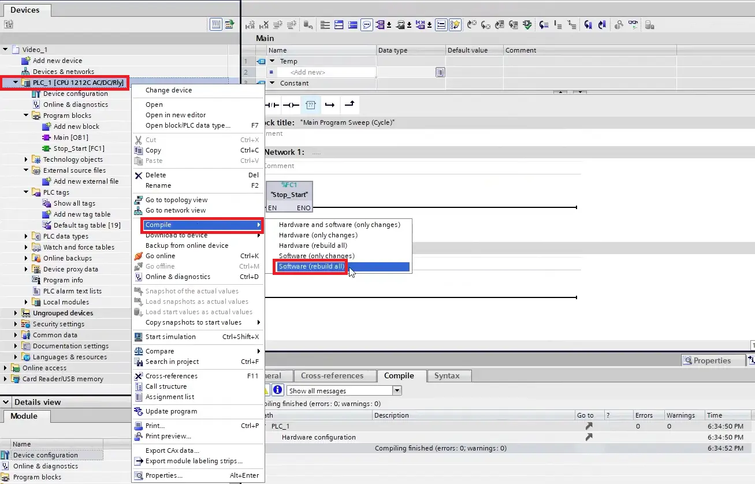Click the Go to arrow beside PLC_1 compile result
The image size is (755, 484).
click(590, 426)
